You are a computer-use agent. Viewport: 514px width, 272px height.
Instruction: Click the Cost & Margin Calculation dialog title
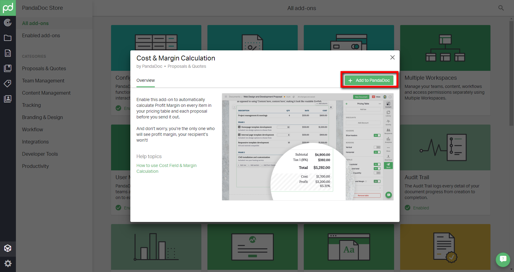pyautogui.click(x=176, y=58)
